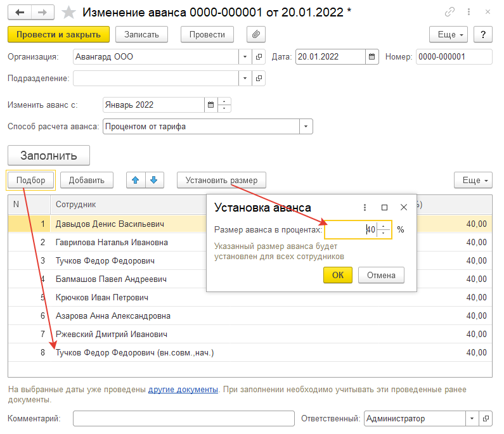Screen dimensions: 504x434
Task: Click the Подбор button
Action: pos(31,180)
